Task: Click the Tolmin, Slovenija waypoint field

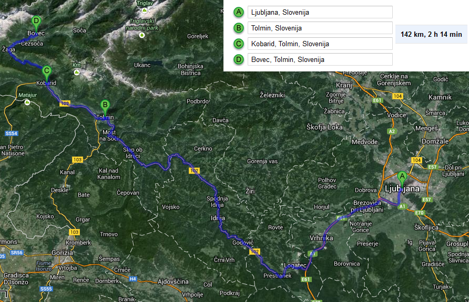Action: click(321, 28)
